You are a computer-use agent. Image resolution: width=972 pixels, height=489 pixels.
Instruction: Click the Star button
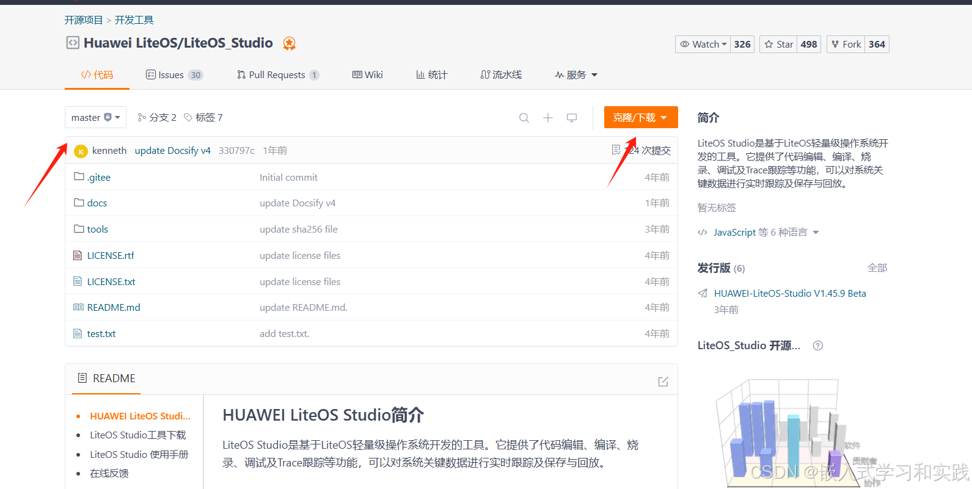tap(778, 44)
